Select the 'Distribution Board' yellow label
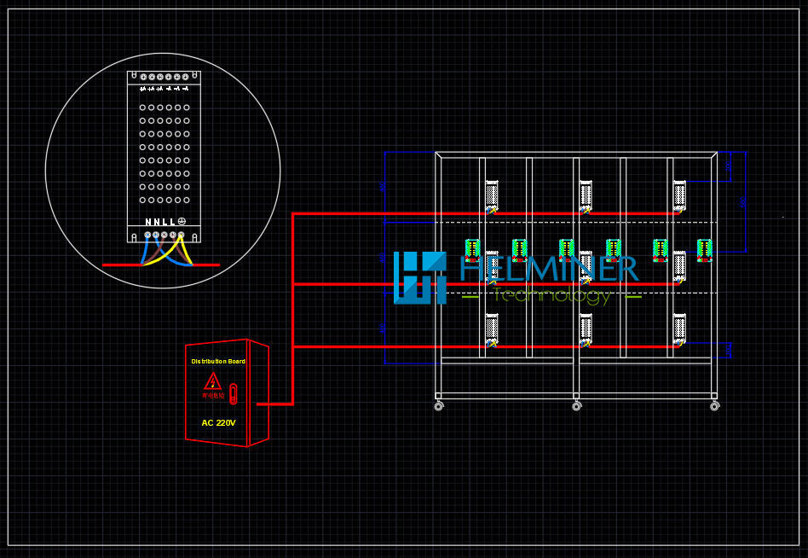Screen dimensions: 808x558 click(x=217, y=362)
